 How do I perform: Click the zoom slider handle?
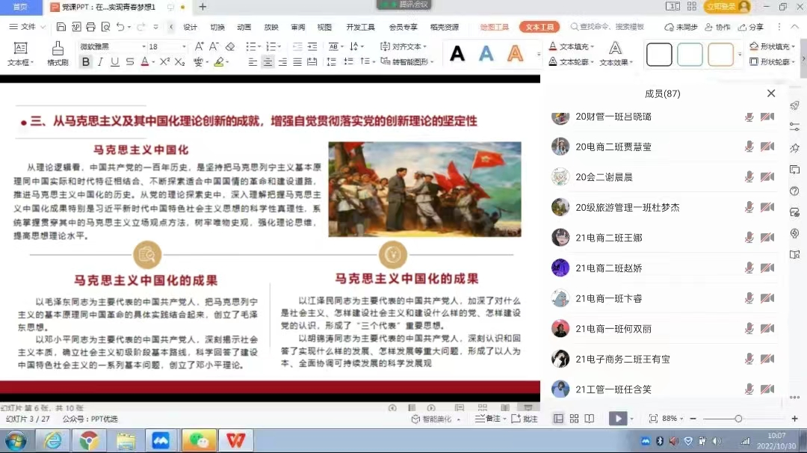738,419
